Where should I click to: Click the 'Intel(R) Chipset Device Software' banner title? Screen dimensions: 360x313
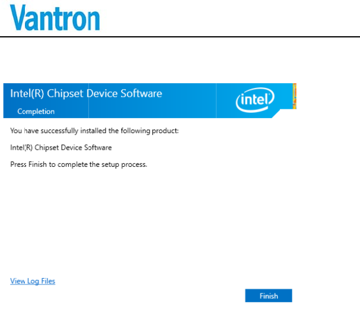click(86, 94)
